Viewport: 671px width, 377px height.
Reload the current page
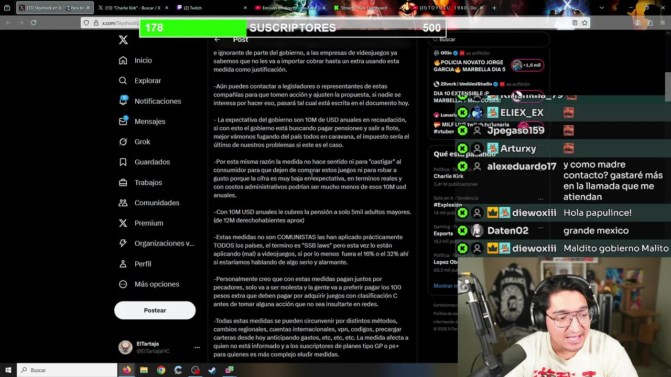[x=34, y=23]
